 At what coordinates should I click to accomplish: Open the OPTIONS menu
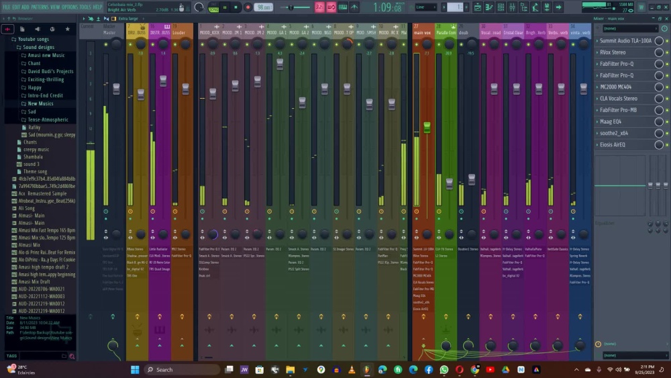[70, 7]
